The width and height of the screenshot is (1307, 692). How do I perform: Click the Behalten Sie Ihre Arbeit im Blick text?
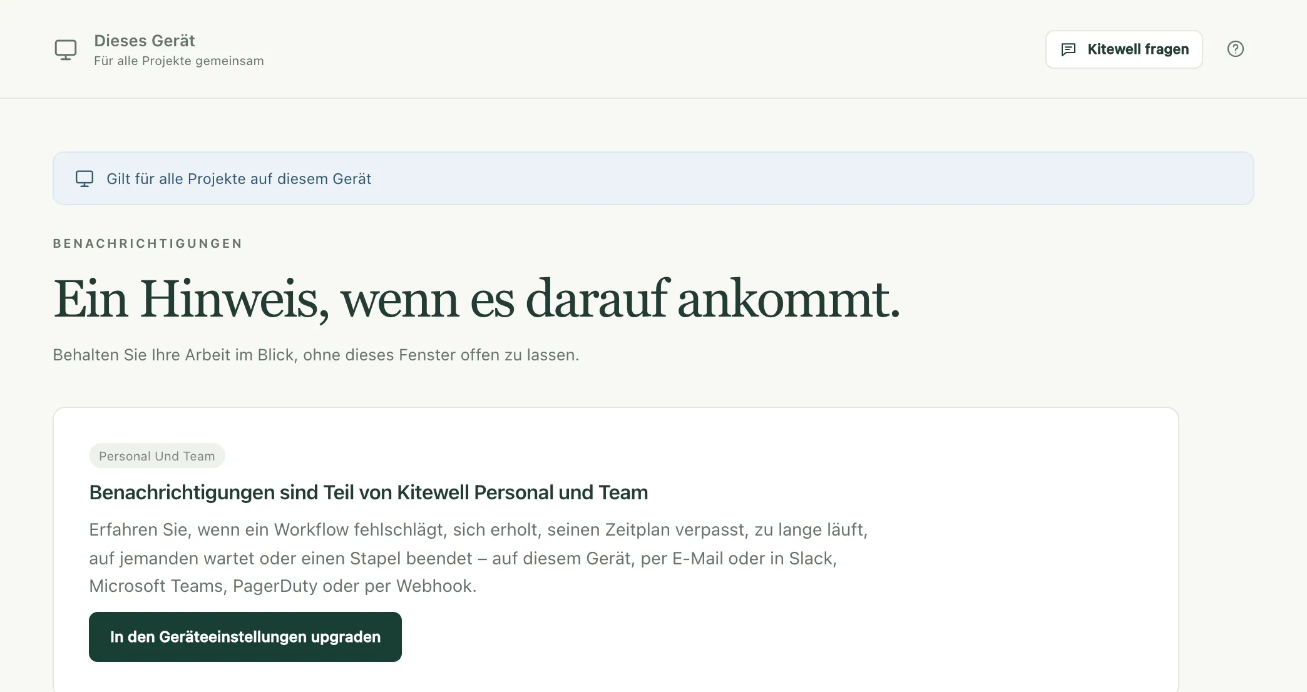pyautogui.click(x=316, y=355)
